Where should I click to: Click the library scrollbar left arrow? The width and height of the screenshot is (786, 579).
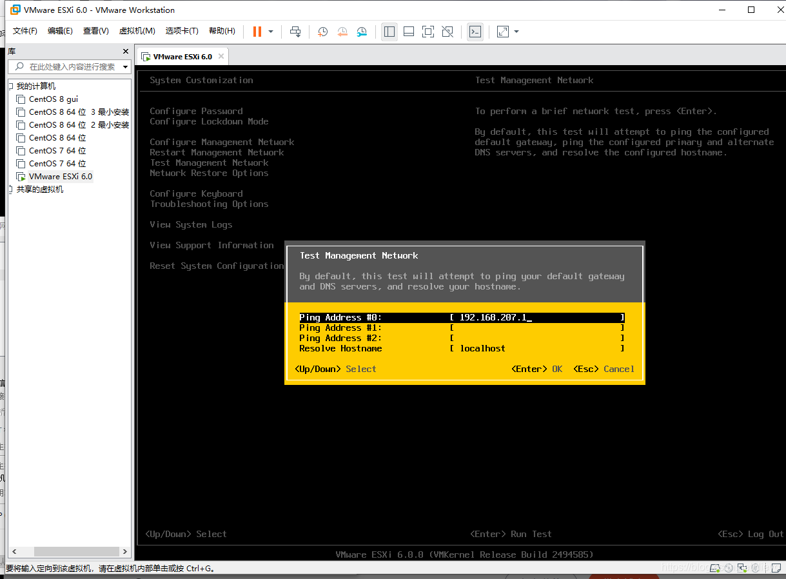pos(14,551)
